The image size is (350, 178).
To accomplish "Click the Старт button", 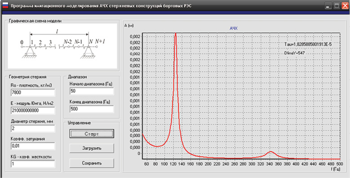I will (92, 133).
